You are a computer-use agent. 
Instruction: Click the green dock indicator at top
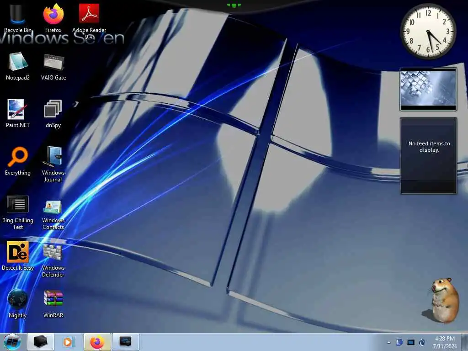234,5
